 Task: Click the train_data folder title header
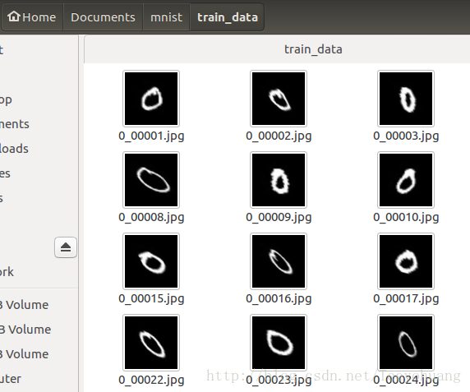(x=313, y=49)
